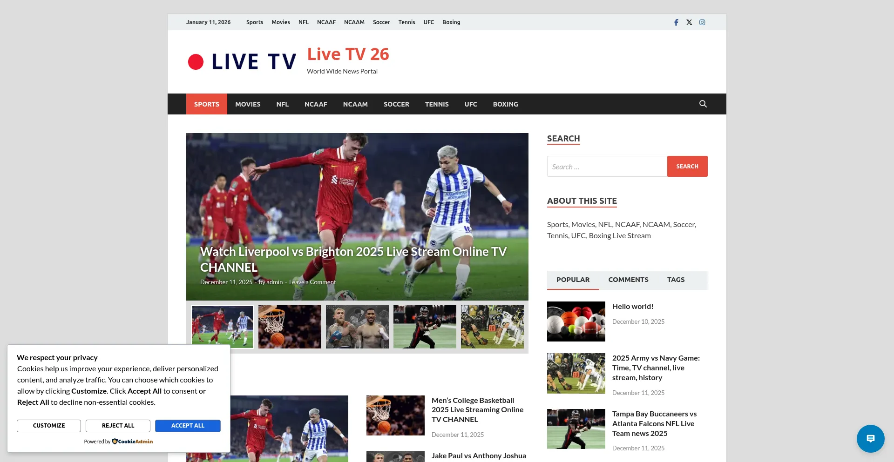Image resolution: width=894 pixels, height=462 pixels.
Task: Open the live chat bubble icon
Action: 870,438
